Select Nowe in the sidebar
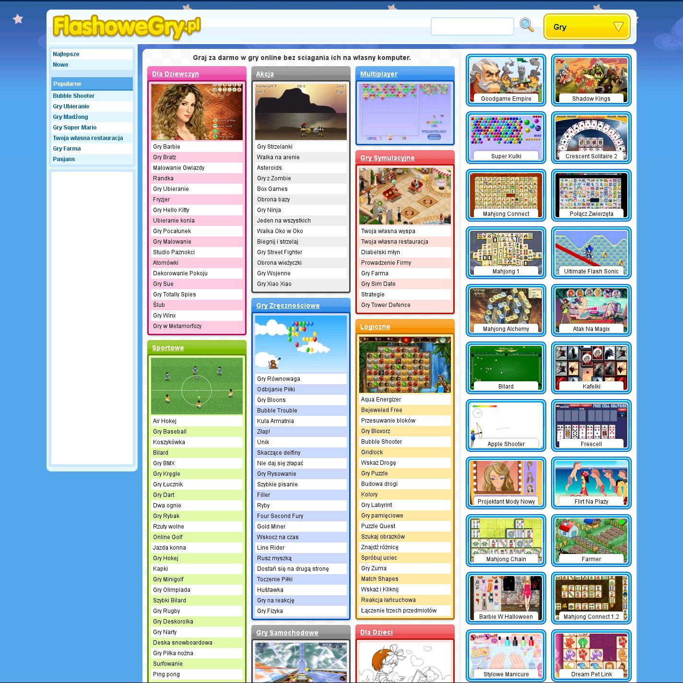Image resolution: width=683 pixels, height=683 pixels. tap(60, 65)
